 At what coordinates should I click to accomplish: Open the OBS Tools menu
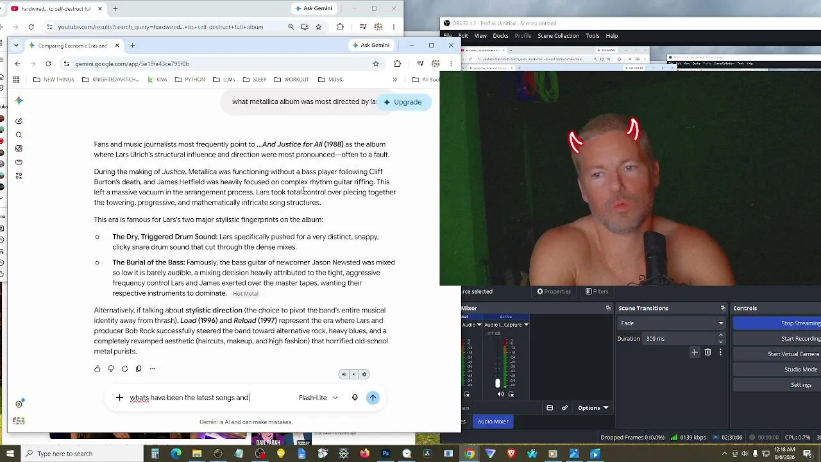click(x=593, y=36)
